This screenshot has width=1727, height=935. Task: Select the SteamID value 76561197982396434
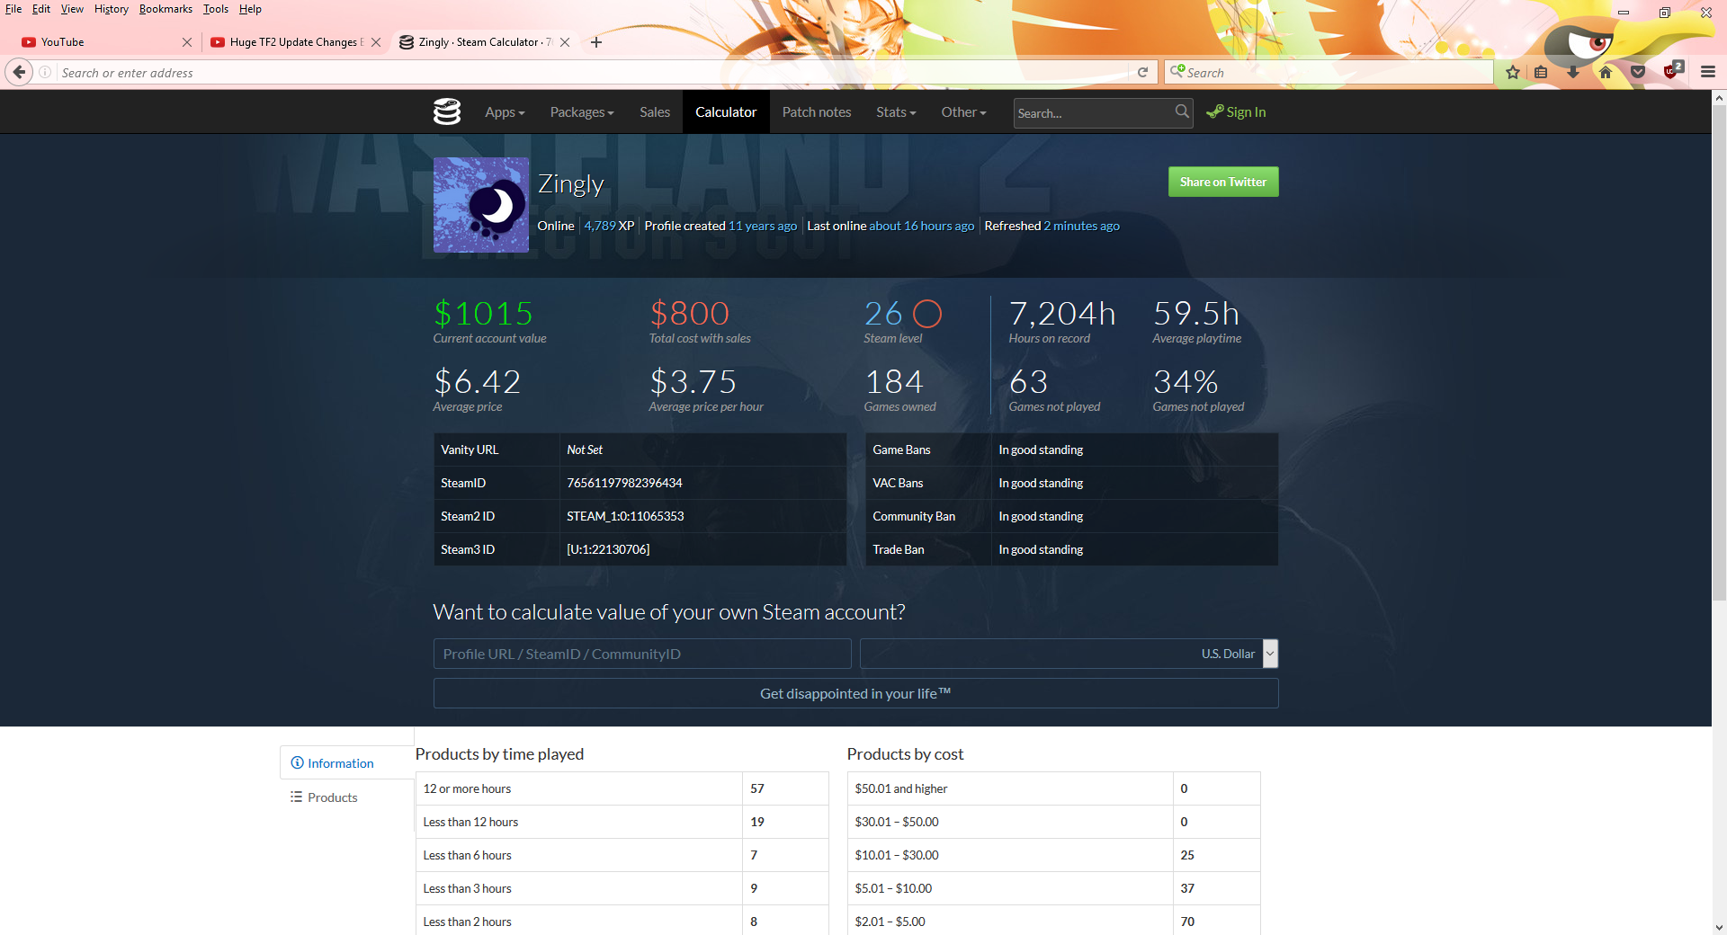point(624,483)
